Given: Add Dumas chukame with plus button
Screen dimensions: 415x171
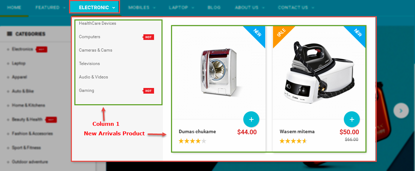Looking at the screenshot, I should point(251,119).
